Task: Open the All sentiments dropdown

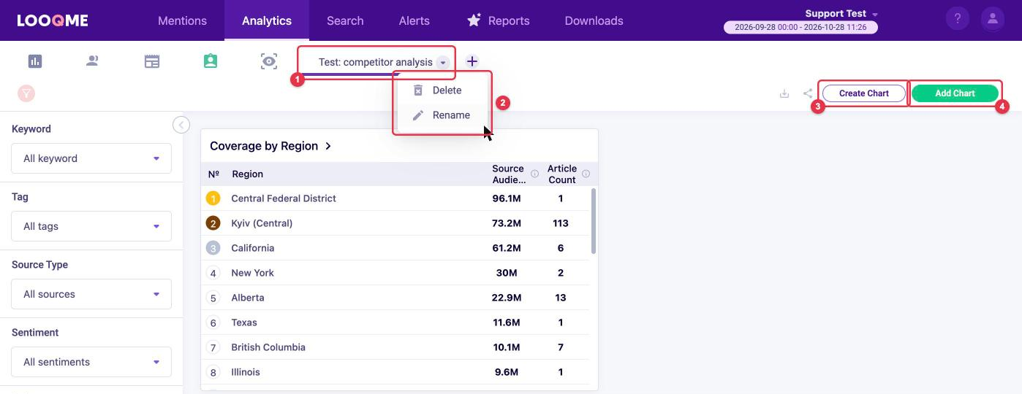Action: 91,362
